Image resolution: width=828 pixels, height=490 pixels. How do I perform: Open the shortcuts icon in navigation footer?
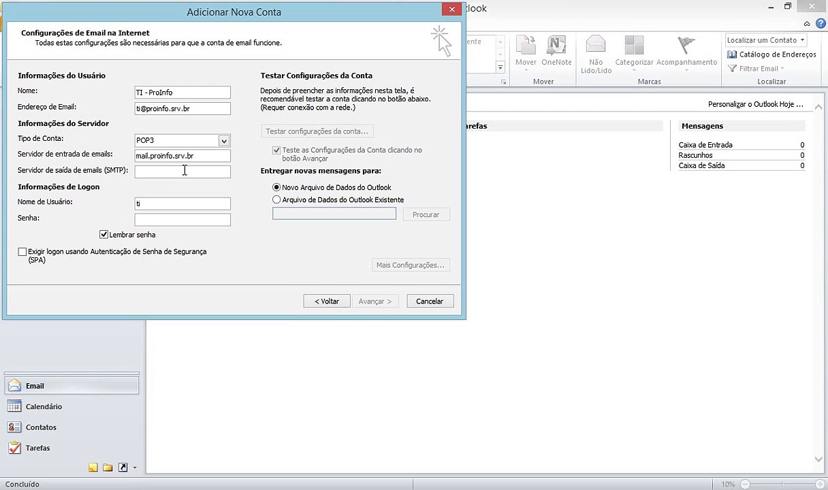(x=123, y=468)
